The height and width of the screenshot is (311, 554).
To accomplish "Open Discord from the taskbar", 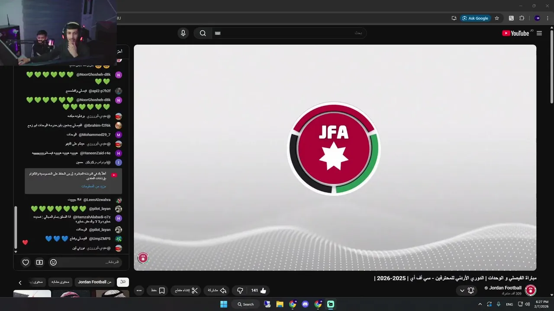I will tap(305, 304).
